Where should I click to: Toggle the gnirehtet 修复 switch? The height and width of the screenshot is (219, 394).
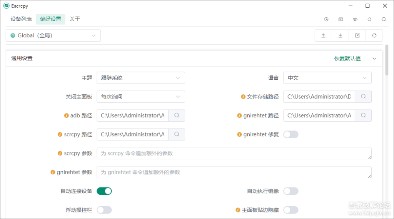click(x=291, y=135)
